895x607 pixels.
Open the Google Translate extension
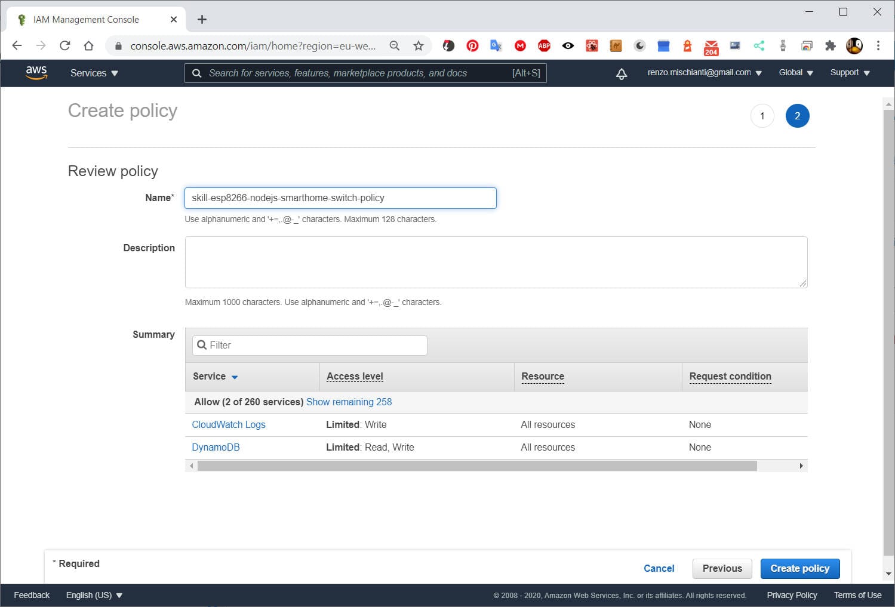[x=496, y=45]
